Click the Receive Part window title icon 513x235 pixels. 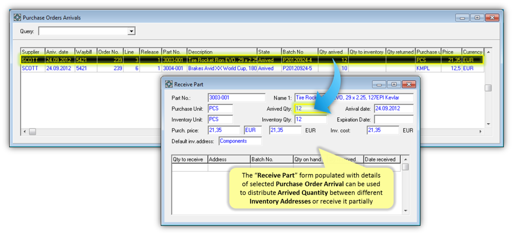point(169,84)
